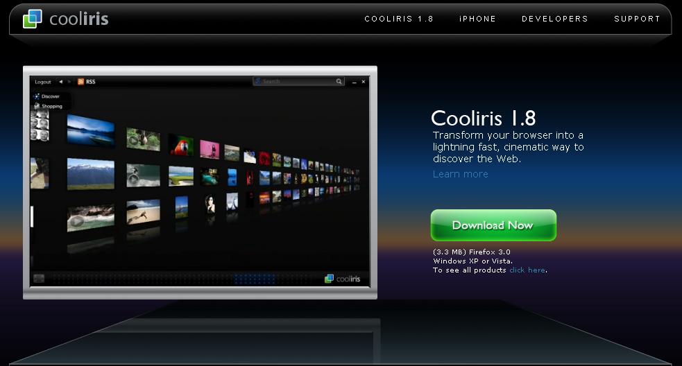Image resolution: width=682 pixels, height=366 pixels.
Task: Click the search engine icon left of Search
Action: pyautogui.click(x=257, y=81)
